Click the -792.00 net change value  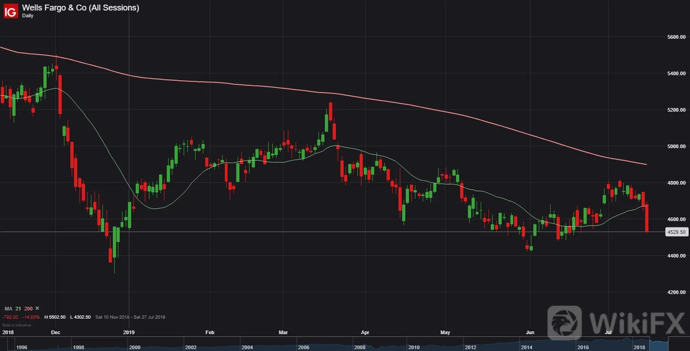10,317
